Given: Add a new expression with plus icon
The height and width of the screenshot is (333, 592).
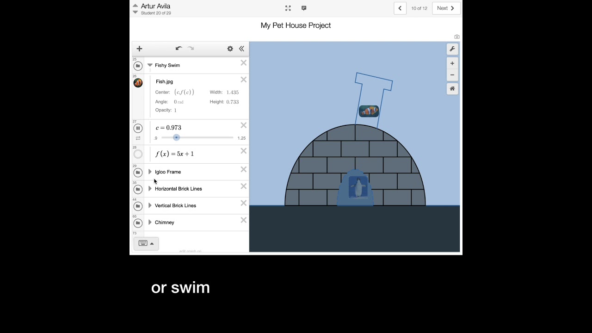Looking at the screenshot, I should [x=139, y=49].
